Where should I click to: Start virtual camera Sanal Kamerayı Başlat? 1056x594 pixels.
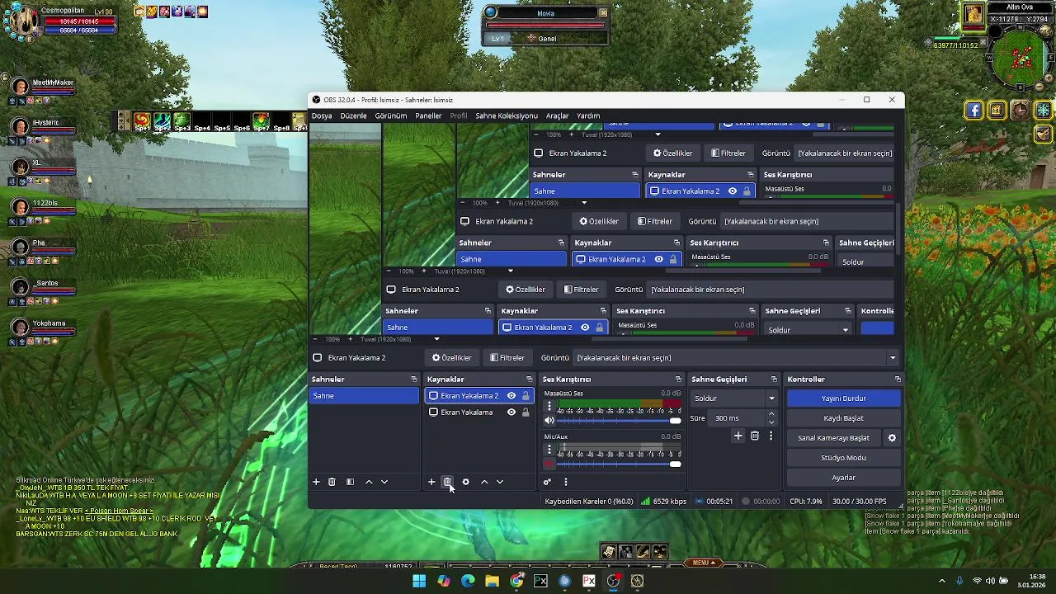(x=833, y=438)
